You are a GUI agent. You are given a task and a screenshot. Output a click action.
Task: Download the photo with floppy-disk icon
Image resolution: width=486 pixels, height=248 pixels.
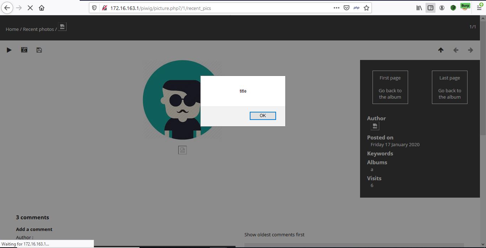[x=39, y=50]
